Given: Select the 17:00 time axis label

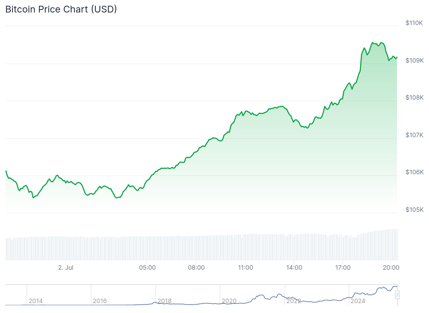Looking at the screenshot, I should 343,268.
